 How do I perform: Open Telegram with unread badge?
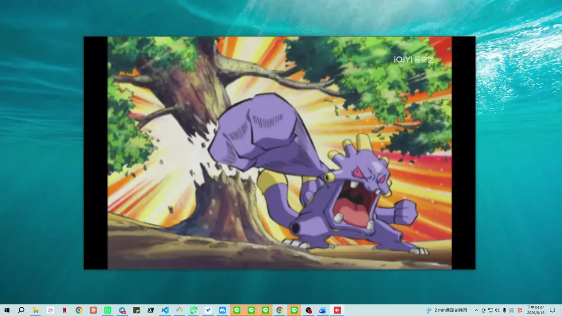click(122, 310)
